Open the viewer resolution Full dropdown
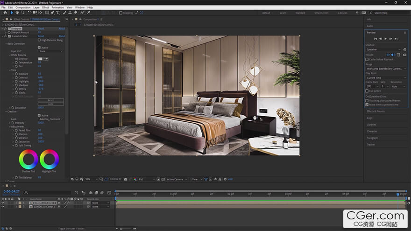Image resolution: width=411 pixels, height=231 pixels. point(147,179)
